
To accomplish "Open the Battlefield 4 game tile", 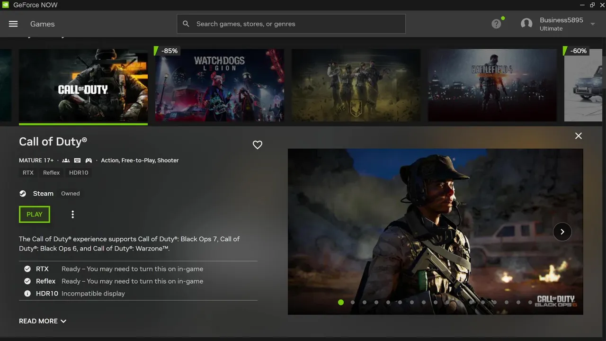I will coord(492,84).
